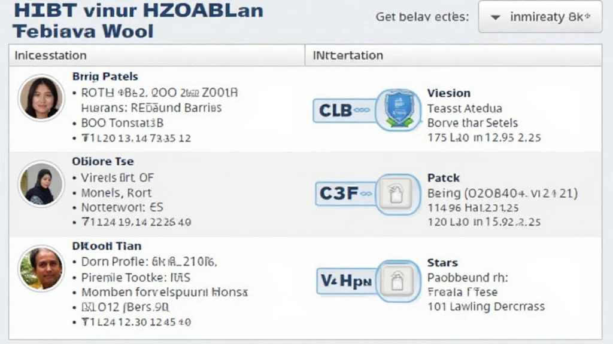613x344 pixels.
Task: Open the inmireaty 8k dropdown
Action: point(540,17)
